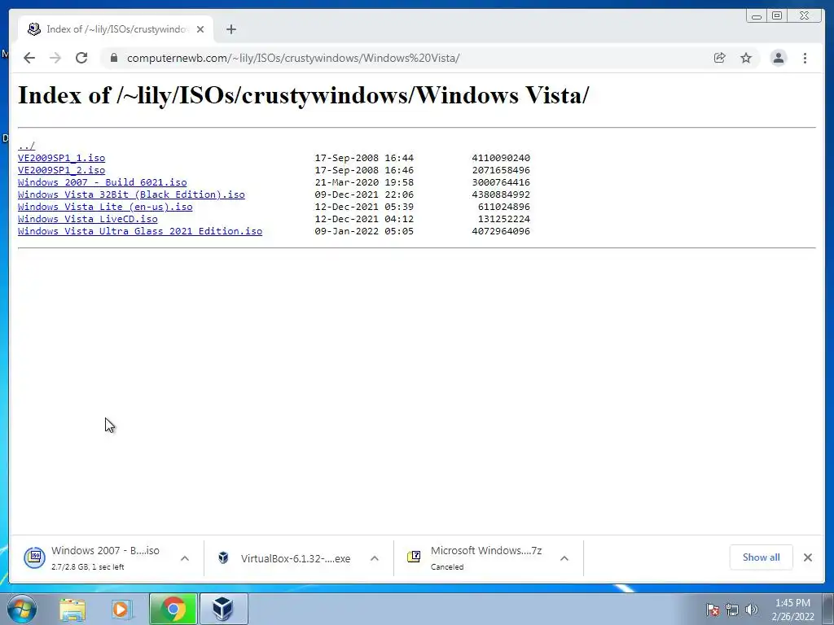The width and height of the screenshot is (834, 625).
Task: Expand options for the Windows 2007 iso download
Action: 185,558
